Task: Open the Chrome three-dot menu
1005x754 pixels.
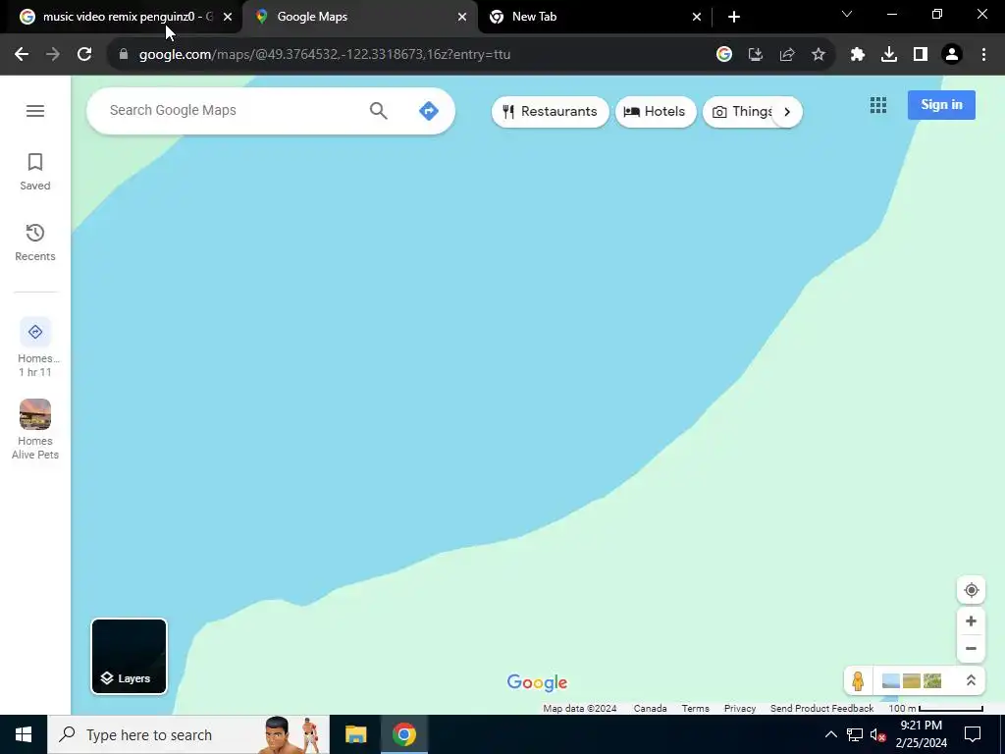Action: point(983,55)
